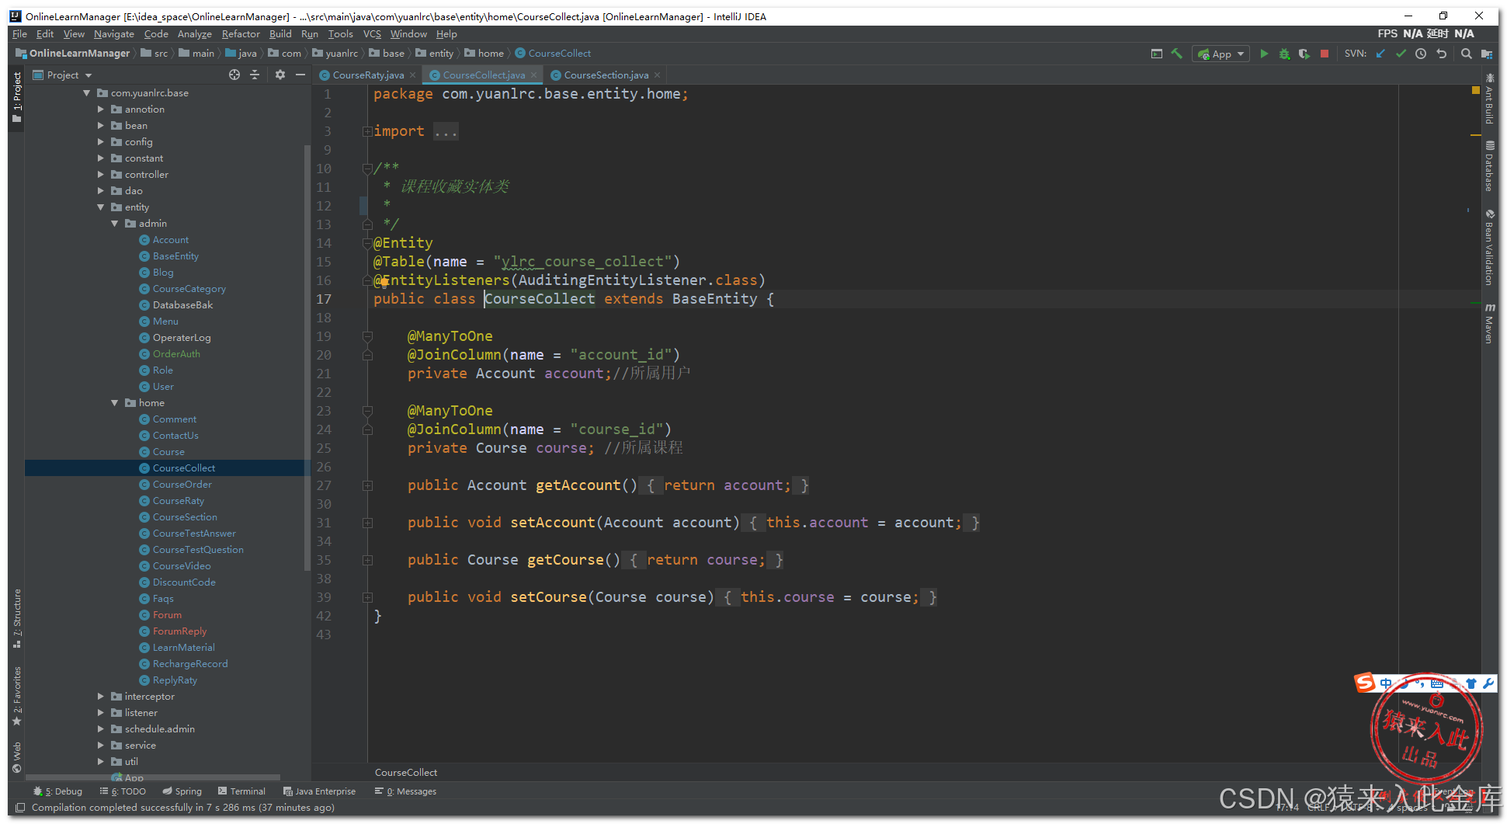
Task: Open the File menu
Action: click(19, 34)
